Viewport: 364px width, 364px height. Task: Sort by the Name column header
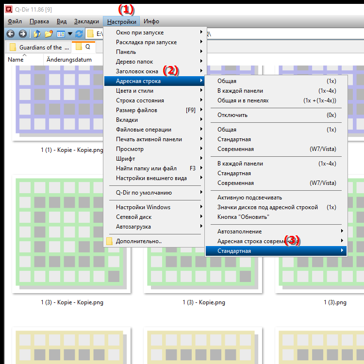pyautogui.click(x=24, y=59)
